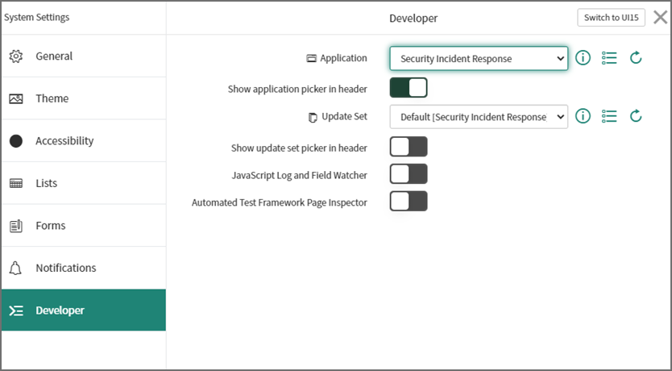Open the update set list icon

[x=609, y=116]
